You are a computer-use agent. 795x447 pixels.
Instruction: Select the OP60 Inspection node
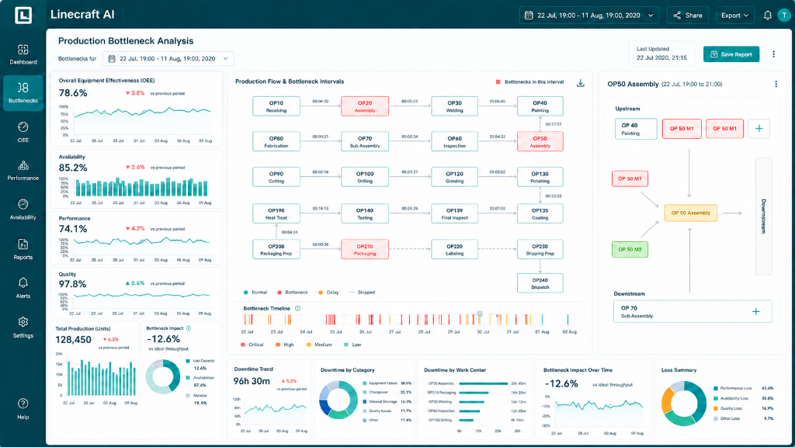coord(454,142)
